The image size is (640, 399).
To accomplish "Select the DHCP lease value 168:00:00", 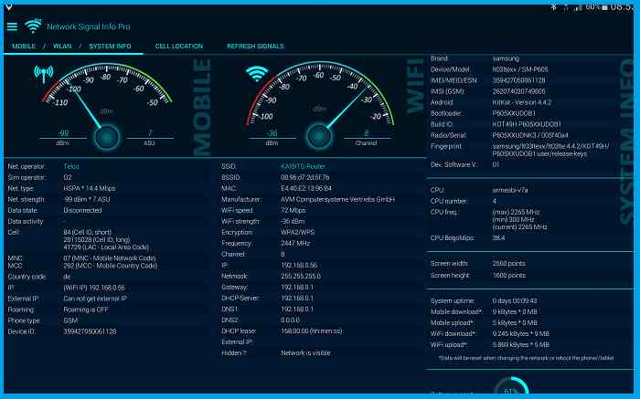I will pos(312,331).
